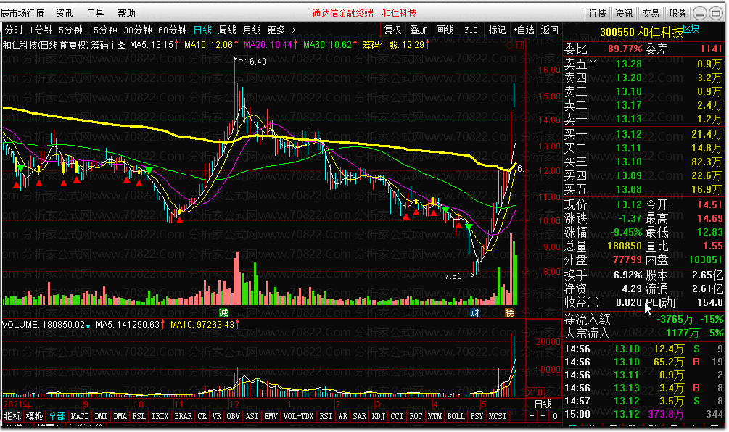The image size is (729, 432).
Task: Click the 0 reset button beside MCST
Action: (x=555, y=416)
